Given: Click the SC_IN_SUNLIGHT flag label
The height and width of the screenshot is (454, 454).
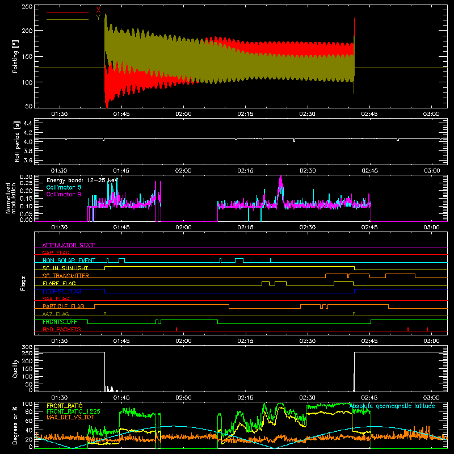Looking at the screenshot, I should [65, 268].
